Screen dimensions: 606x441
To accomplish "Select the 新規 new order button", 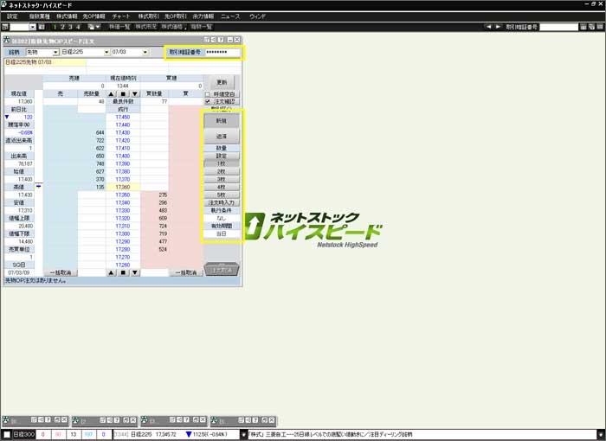I will tap(222, 121).
